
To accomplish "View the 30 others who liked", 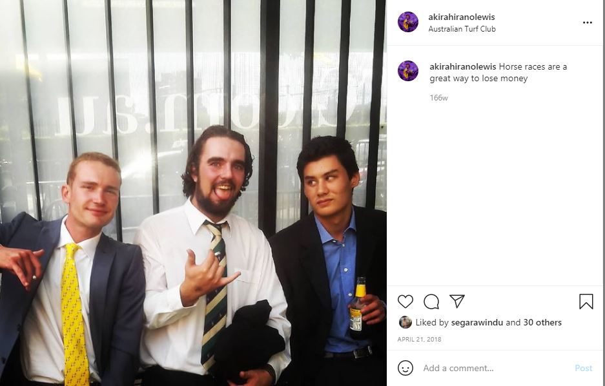I will 541,322.
